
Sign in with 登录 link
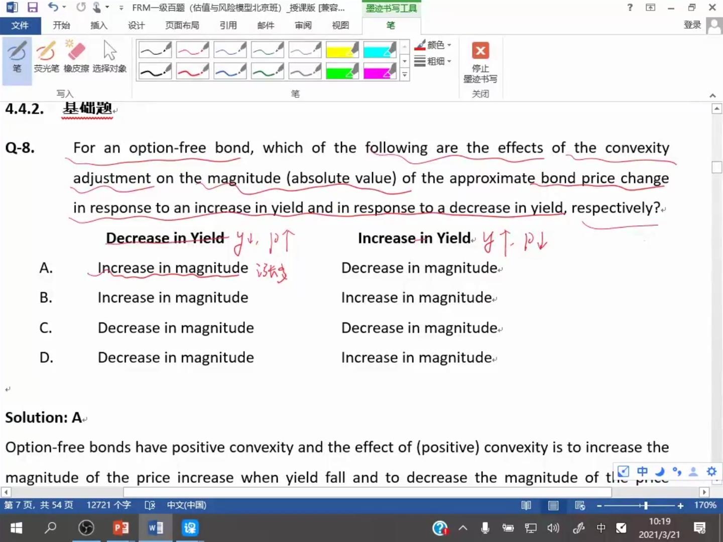point(692,25)
